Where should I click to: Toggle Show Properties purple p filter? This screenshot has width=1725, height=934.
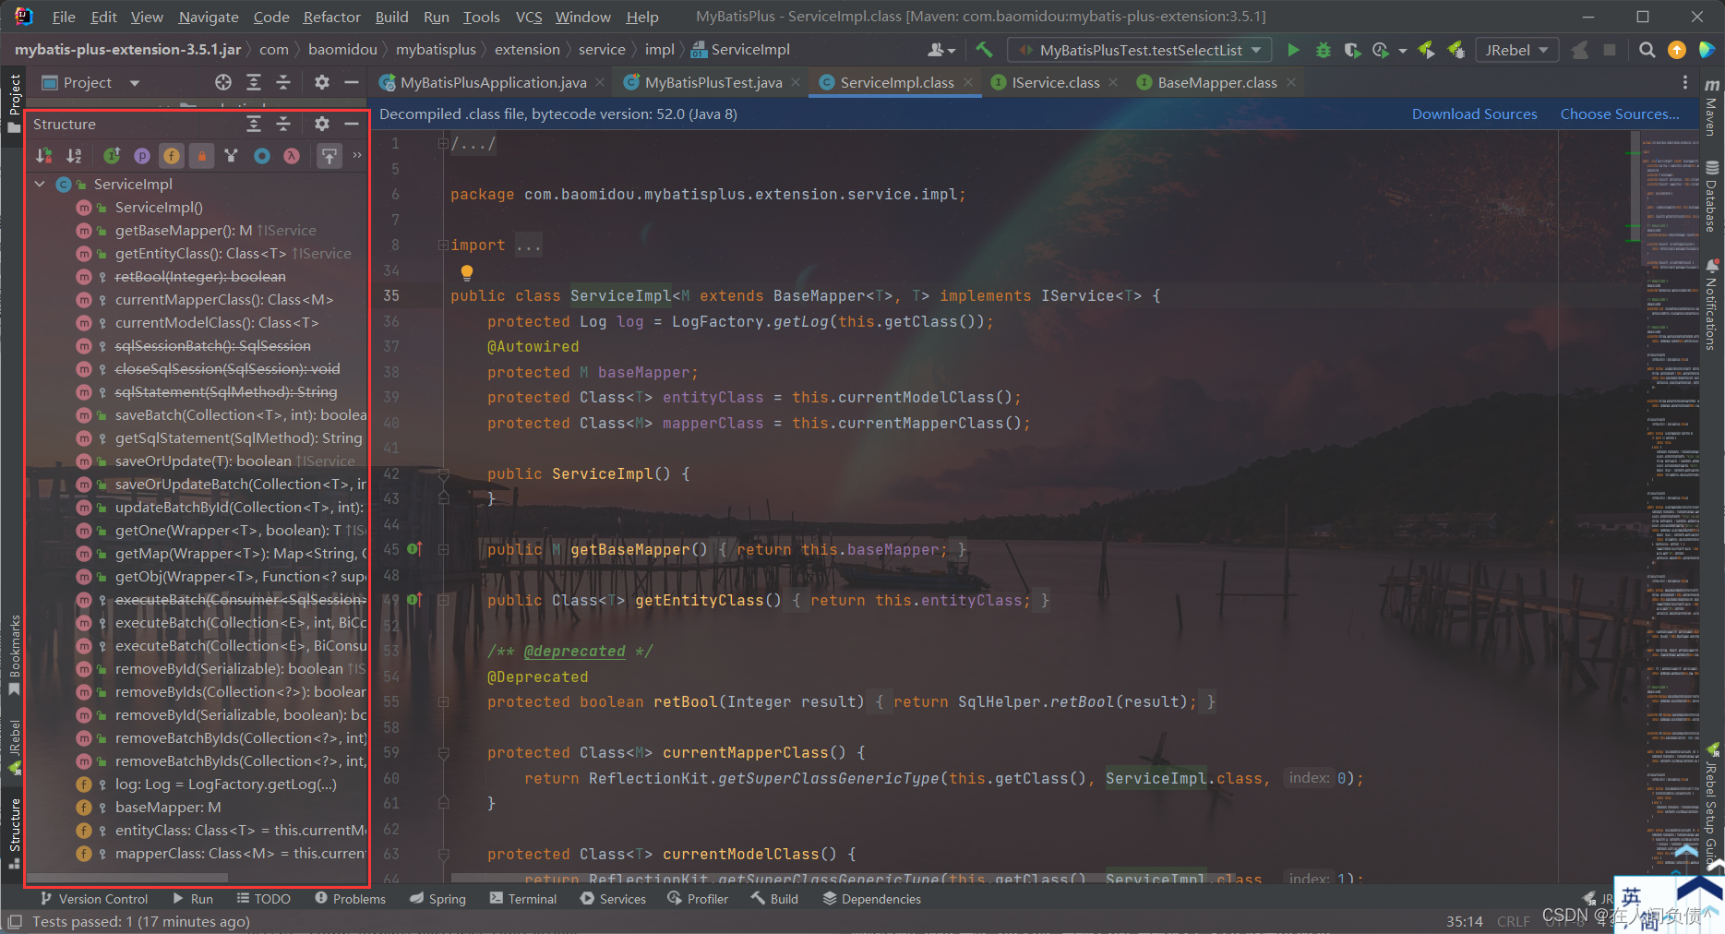click(x=142, y=156)
